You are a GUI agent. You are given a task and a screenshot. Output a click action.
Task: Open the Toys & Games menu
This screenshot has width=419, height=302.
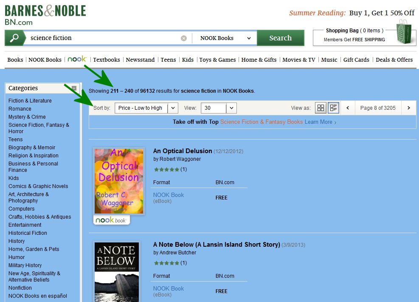tap(217, 60)
